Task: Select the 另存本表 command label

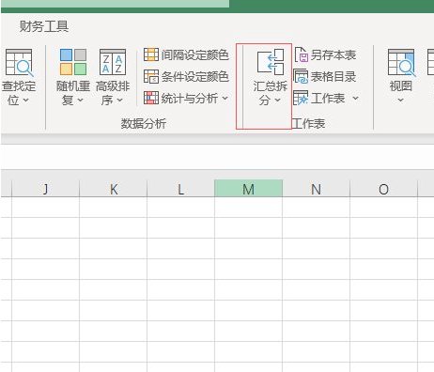Action: tap(333, 55)
